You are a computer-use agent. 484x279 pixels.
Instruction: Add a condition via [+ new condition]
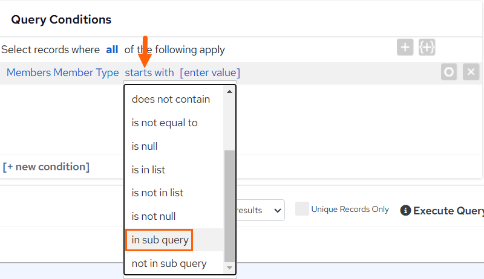[x=46, y=167]
